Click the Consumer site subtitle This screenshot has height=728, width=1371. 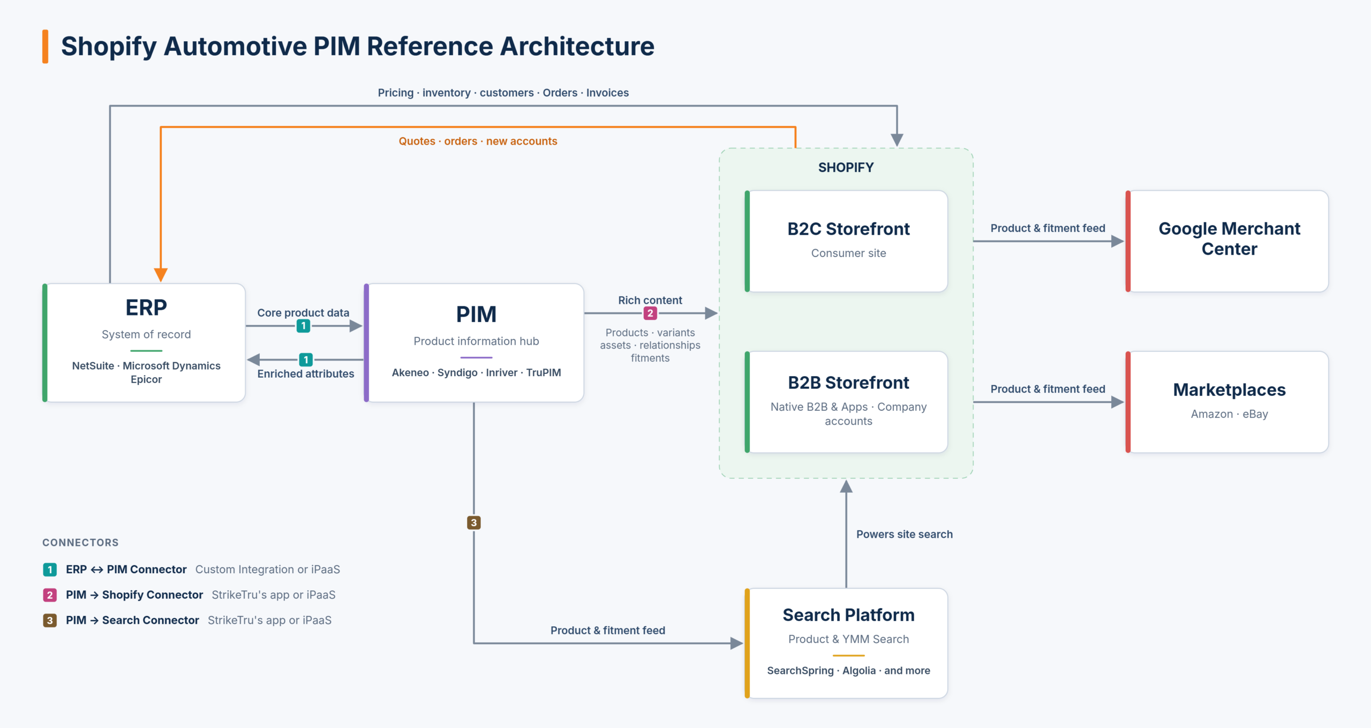pyautogui.click(x=848, y=253)
